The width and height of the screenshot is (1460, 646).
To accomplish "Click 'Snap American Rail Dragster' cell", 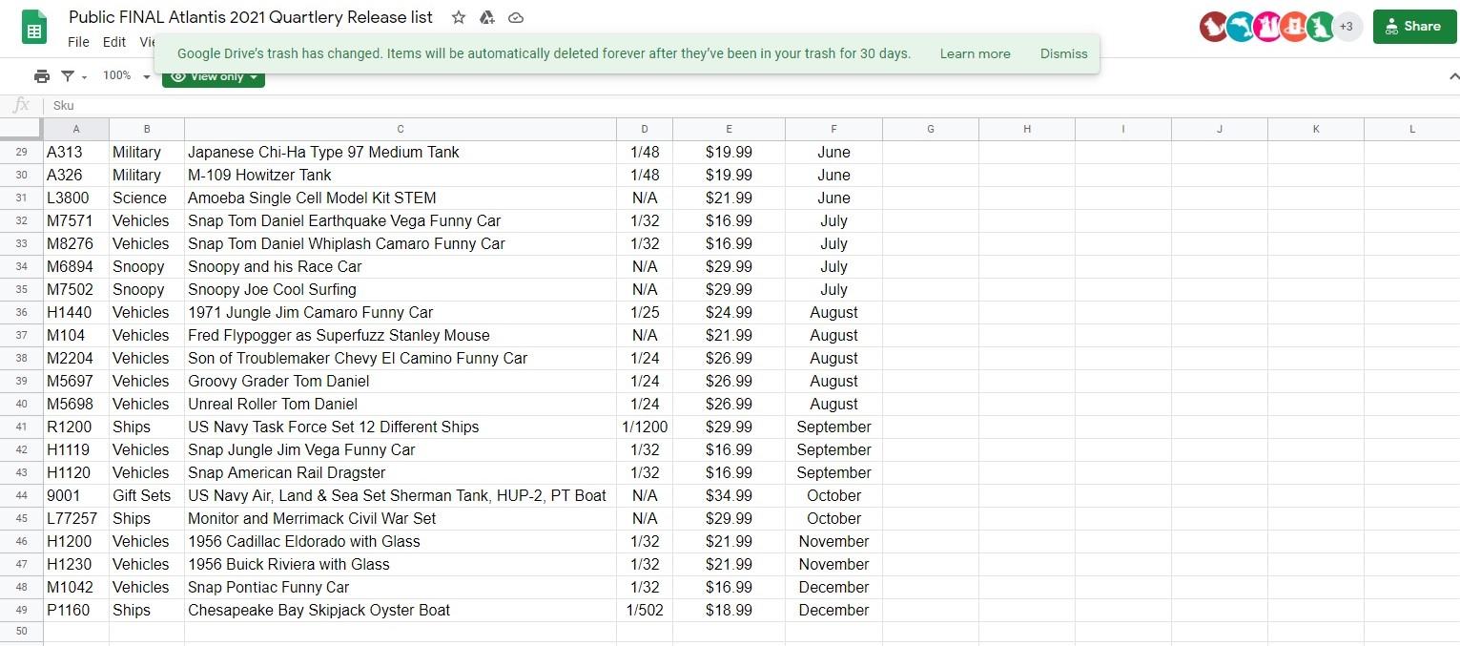I will tap(401, 473).
